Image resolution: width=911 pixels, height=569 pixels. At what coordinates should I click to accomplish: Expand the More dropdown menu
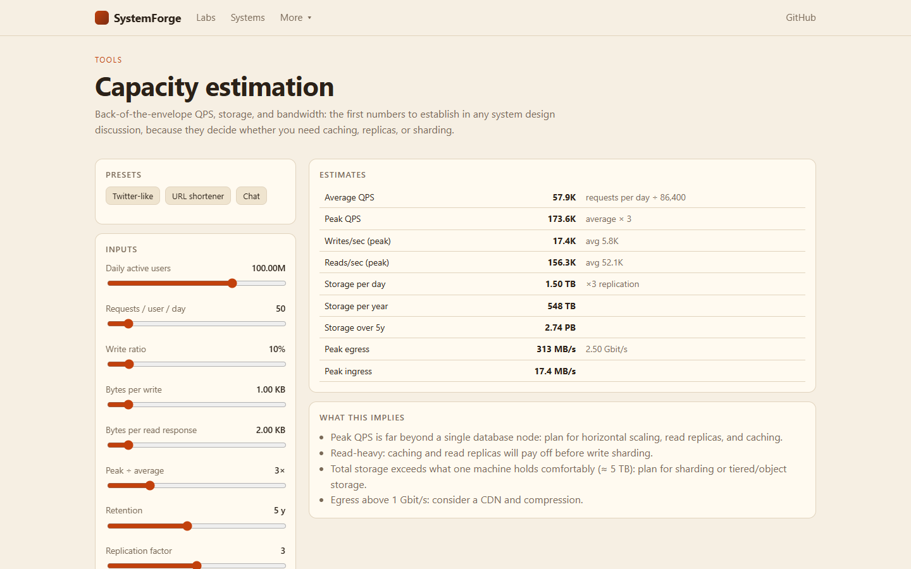pyautogui.click(x=295, y=18)
